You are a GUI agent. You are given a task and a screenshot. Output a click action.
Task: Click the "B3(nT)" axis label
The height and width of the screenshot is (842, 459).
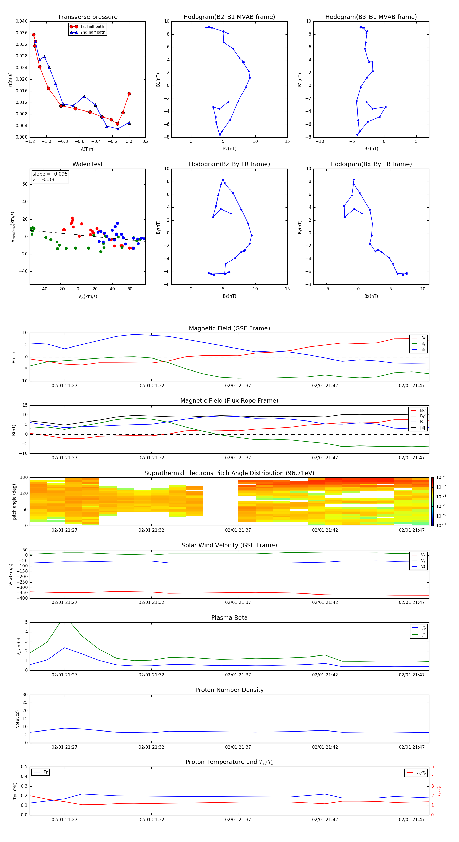pos(371,149)
